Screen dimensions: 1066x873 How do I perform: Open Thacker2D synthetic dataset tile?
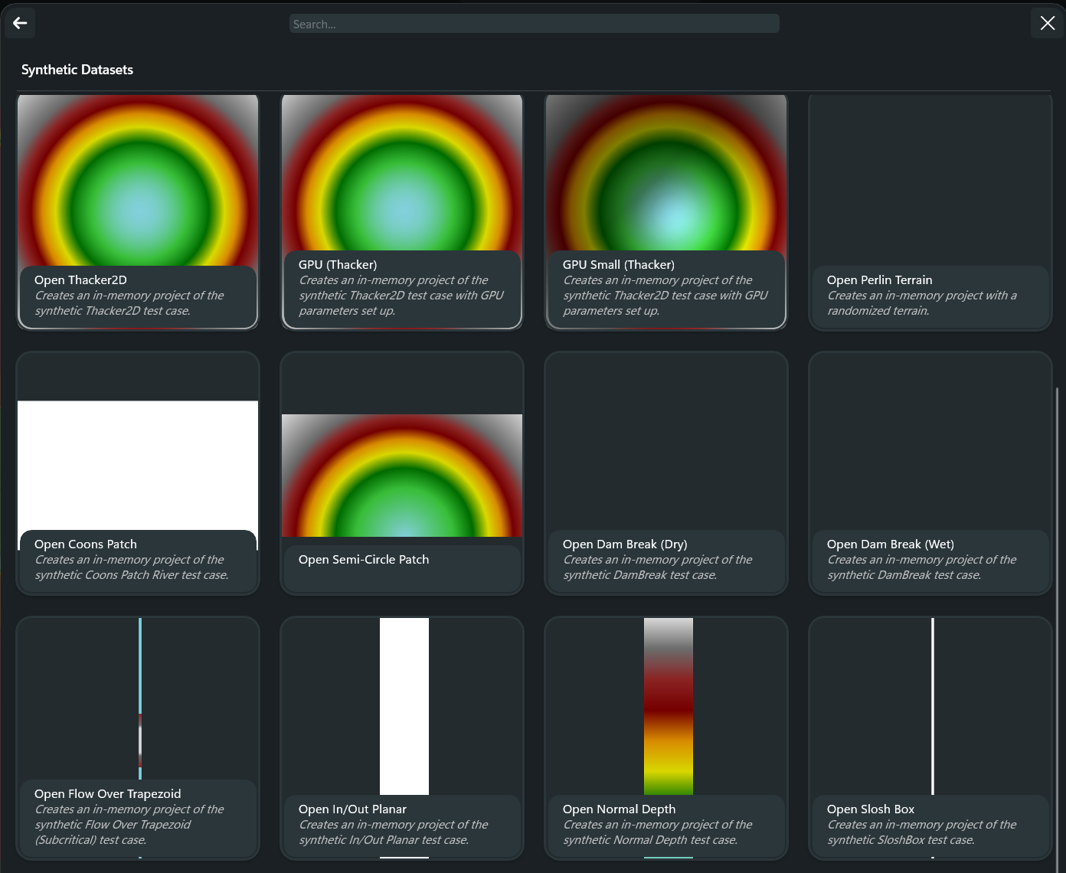pos(138,296)
